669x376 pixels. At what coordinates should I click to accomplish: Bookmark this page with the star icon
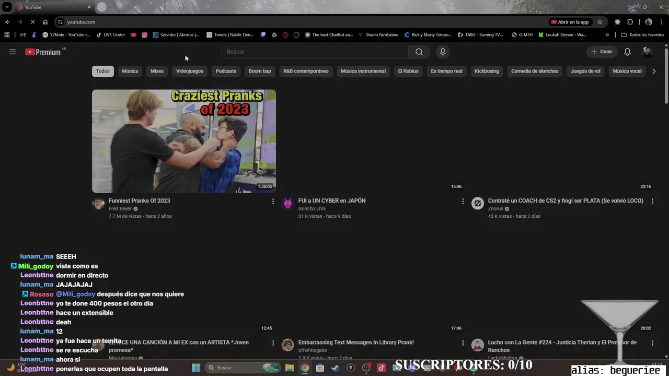pos(600,22)
